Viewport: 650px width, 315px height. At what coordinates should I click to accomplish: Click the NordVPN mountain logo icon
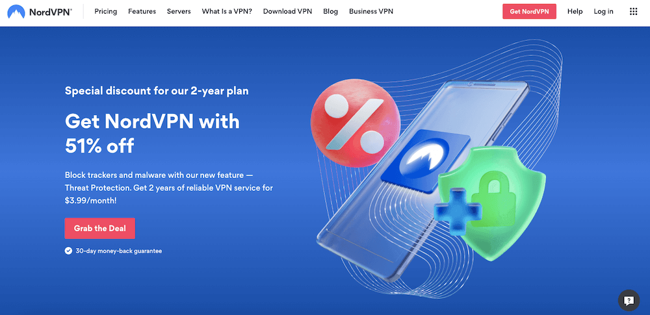pos(16,12)
